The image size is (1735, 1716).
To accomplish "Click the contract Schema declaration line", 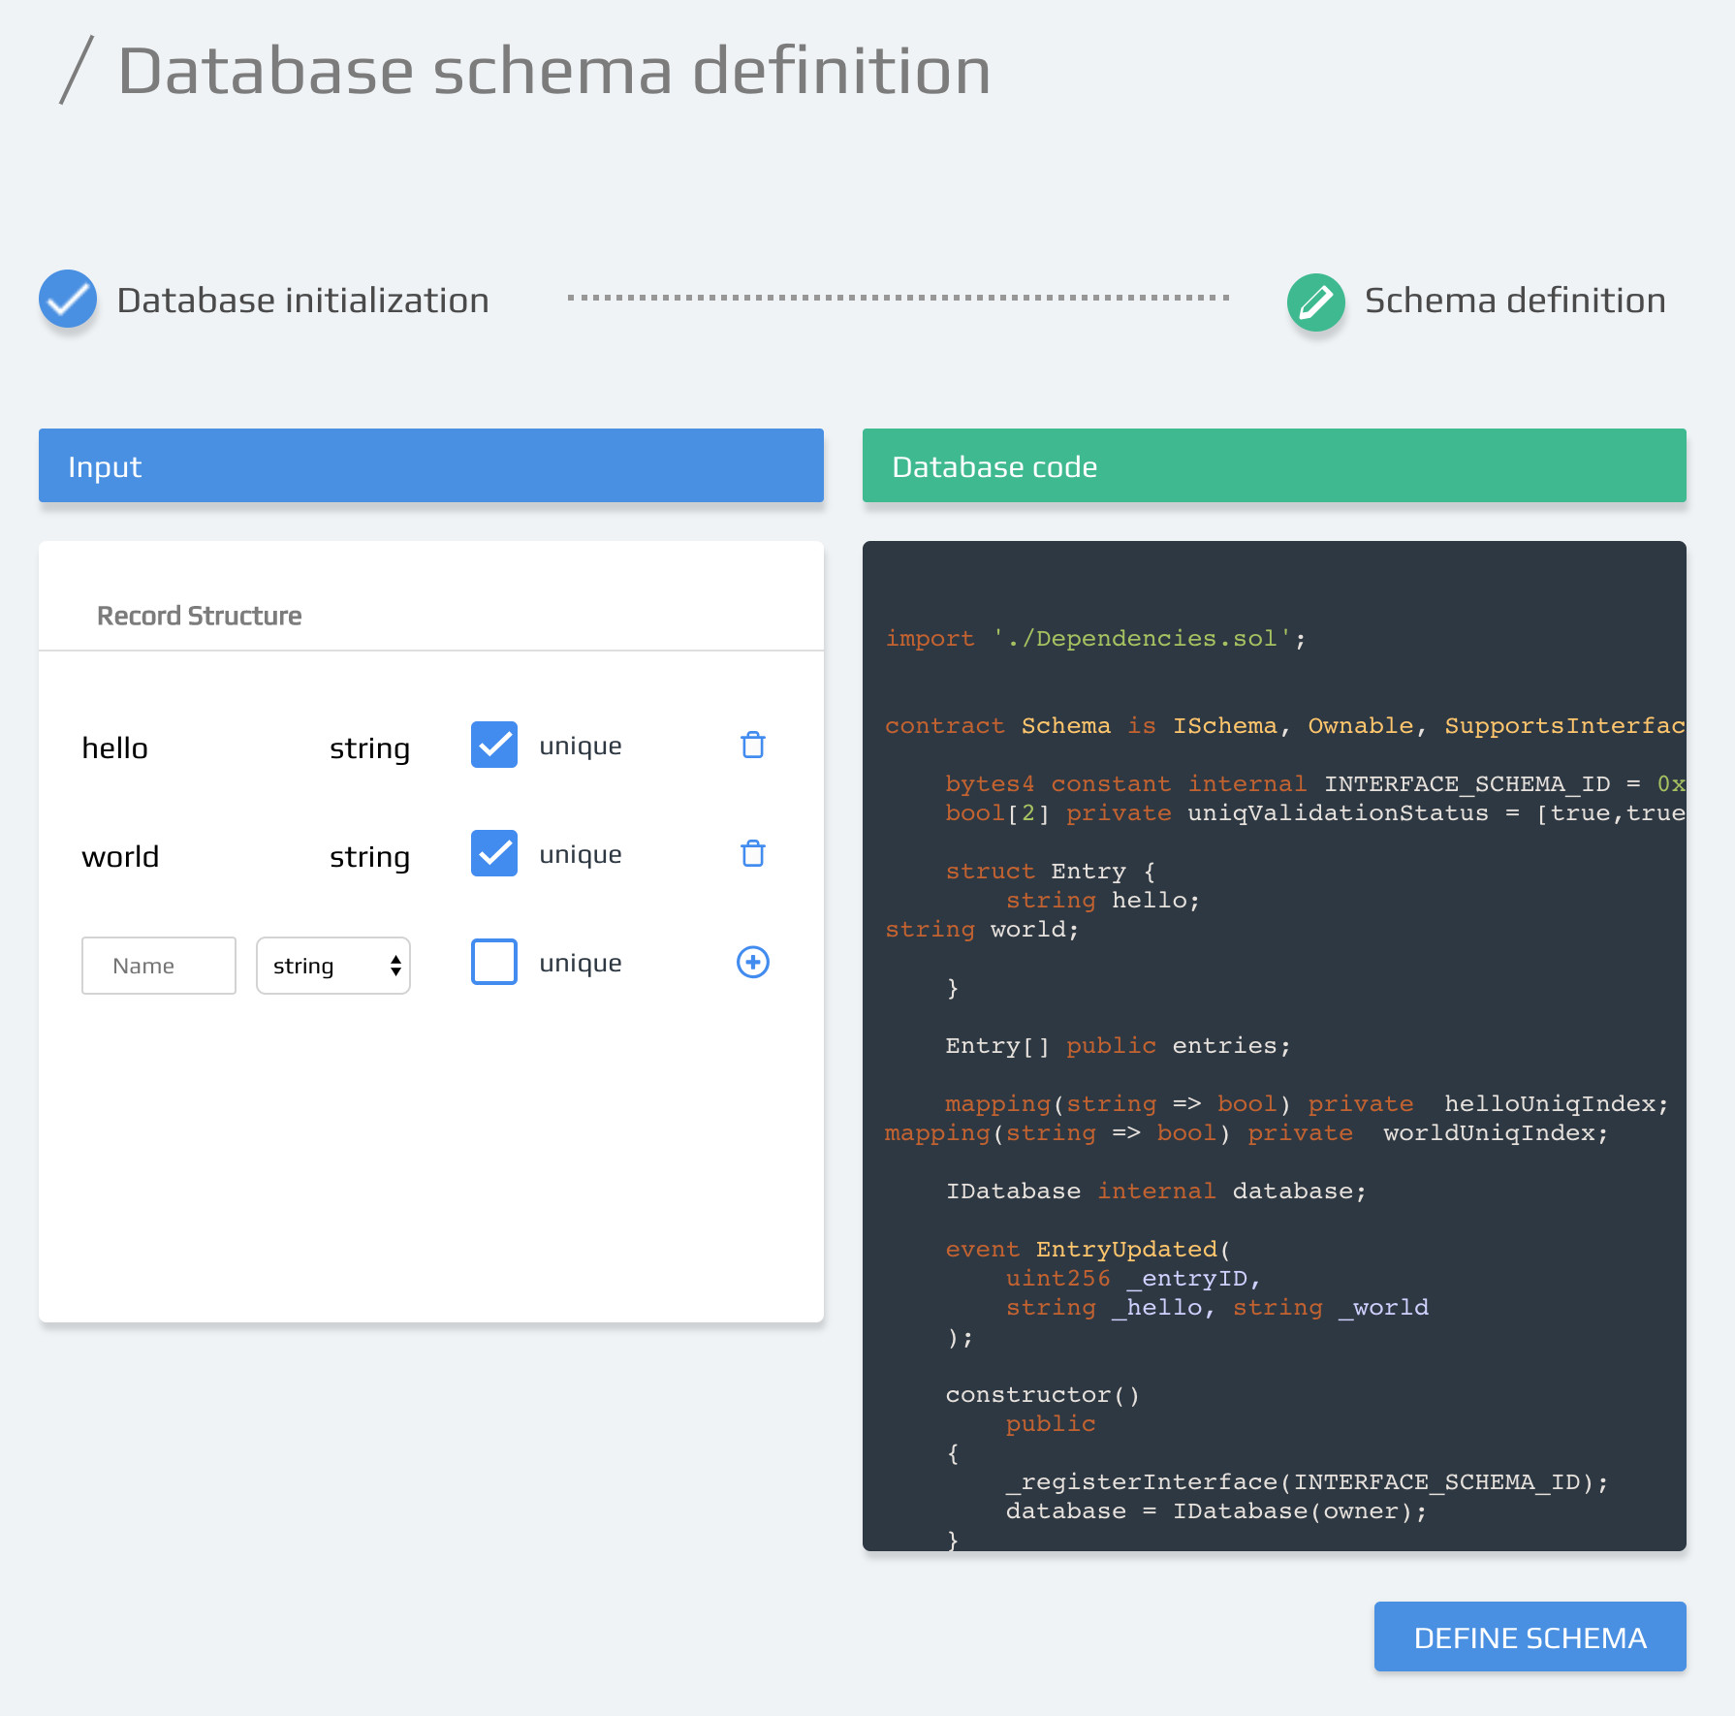I will pos(1285,725).
